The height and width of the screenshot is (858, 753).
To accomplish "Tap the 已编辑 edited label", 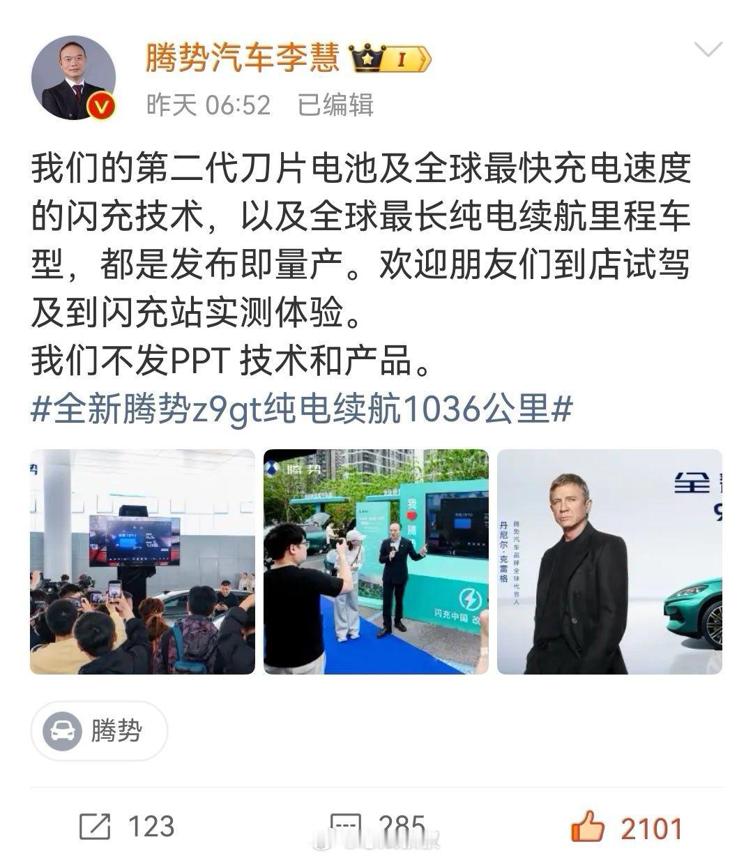I will click(x=335, y=105).
